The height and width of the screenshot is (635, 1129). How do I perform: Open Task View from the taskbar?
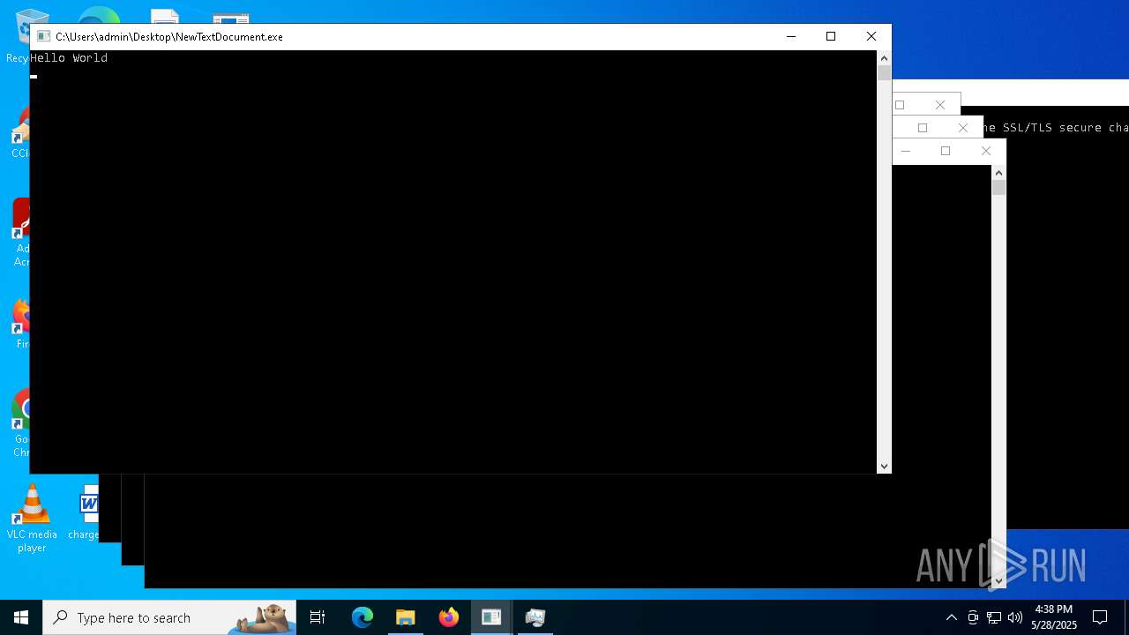[318, 617]
